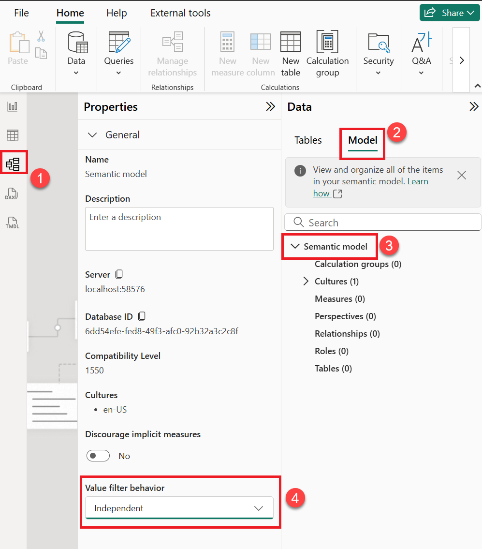Open the Q&A ribbon button

pos(422,53)
